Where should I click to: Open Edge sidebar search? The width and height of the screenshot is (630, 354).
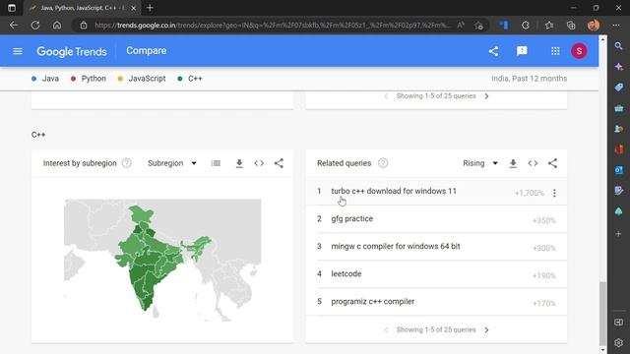coord(619,46)
